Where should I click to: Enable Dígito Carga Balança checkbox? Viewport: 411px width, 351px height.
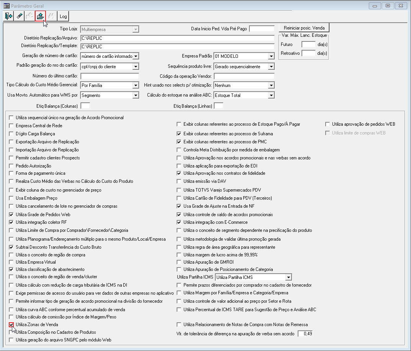(11, 134)
